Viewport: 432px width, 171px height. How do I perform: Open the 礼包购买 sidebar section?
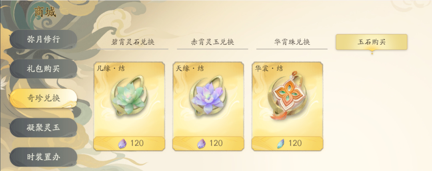pos(43,69)
